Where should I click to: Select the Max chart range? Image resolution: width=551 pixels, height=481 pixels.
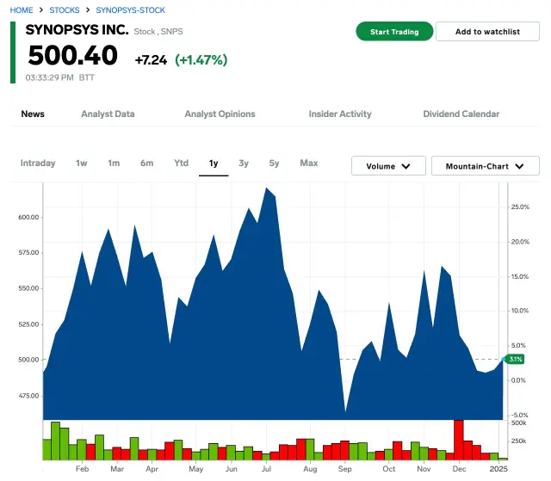pos(309,163)
